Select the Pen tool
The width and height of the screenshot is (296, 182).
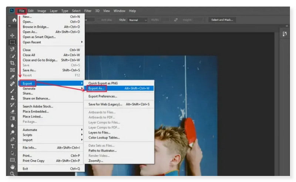click(13, 139)
